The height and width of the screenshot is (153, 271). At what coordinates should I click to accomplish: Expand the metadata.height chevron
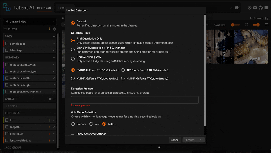click(x=54, y=85)
